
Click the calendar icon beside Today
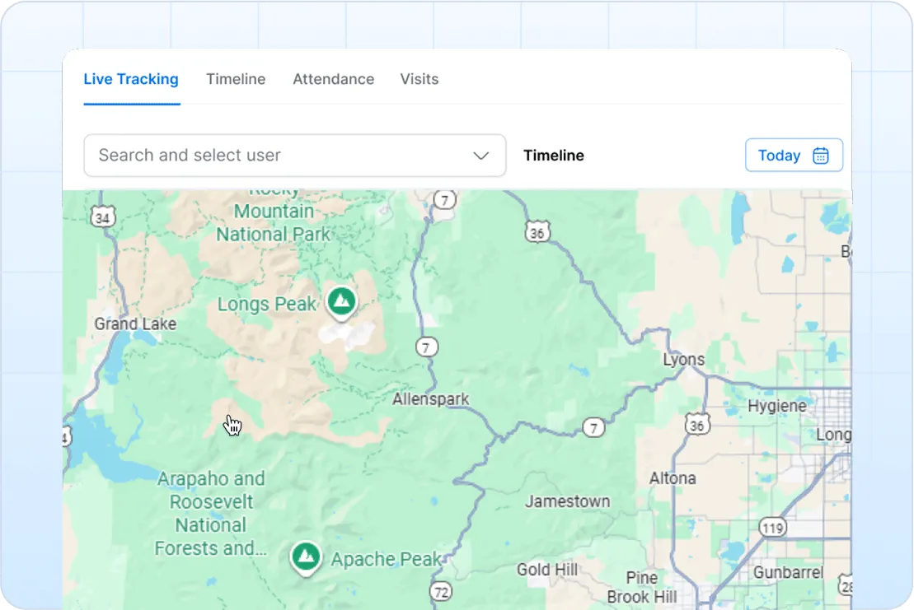tap(821, 156)
